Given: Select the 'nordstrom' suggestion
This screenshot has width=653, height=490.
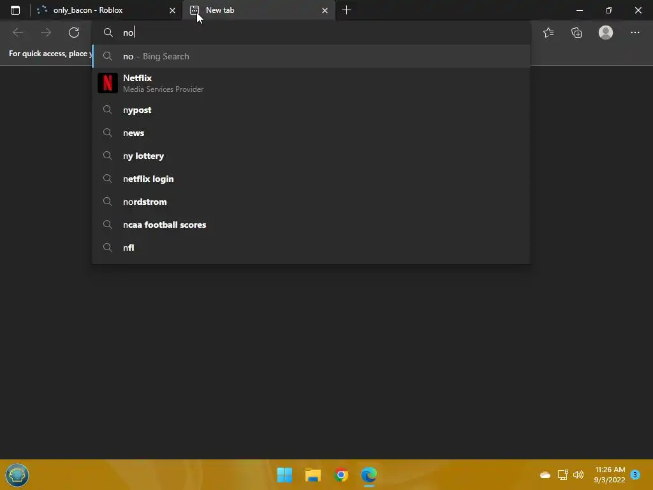Looking at the screenshot, I should tap(311, 202).
